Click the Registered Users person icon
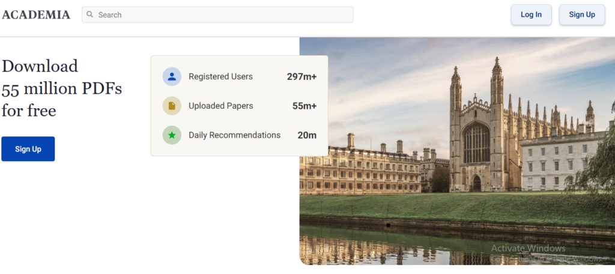The image size is (615, 274). [x=172, y=76]
